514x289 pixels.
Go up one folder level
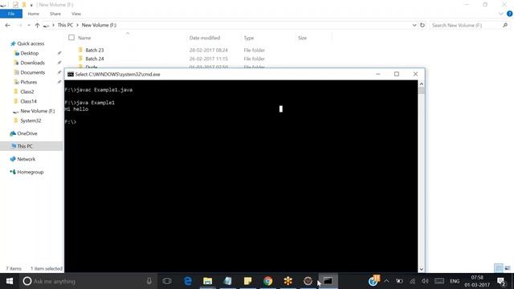37,25
